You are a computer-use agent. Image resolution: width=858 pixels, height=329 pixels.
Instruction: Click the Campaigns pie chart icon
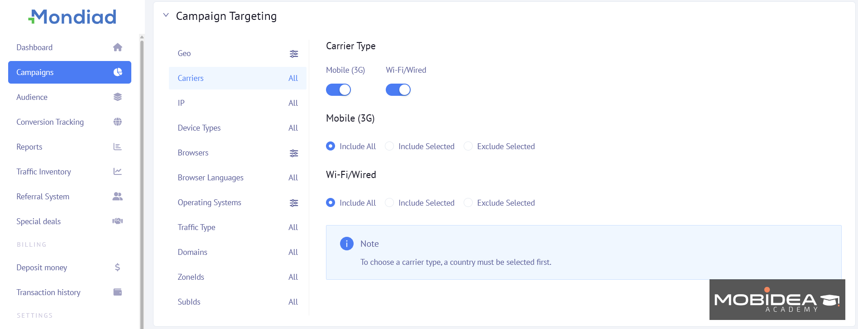[118, 72]
